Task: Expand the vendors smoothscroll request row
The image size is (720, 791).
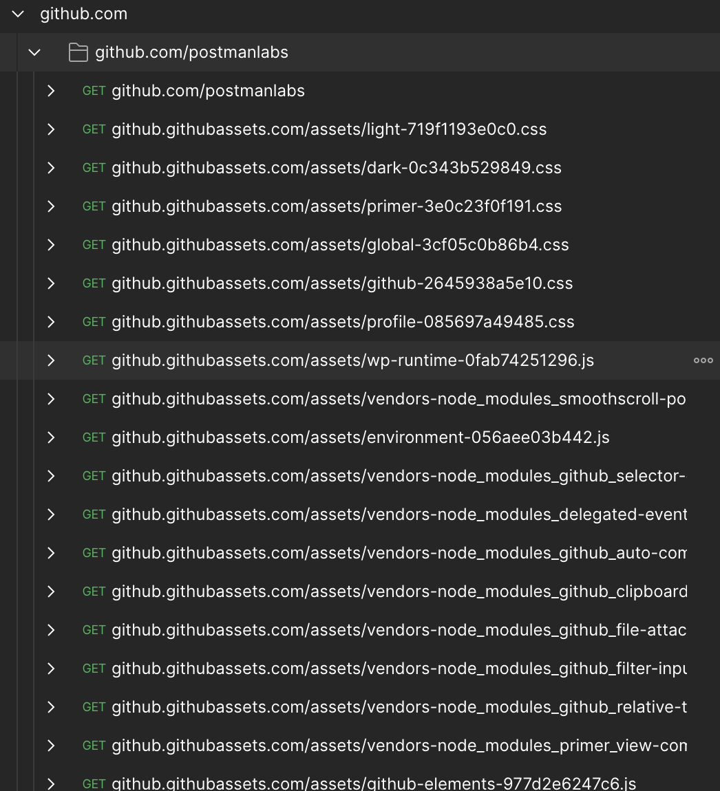Action: (x=51, y=399)
